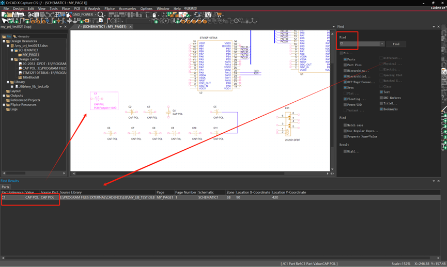Viewport: 447px width, 267px height.
Task: Select the C1 row in Find Results
Action: 220,197
